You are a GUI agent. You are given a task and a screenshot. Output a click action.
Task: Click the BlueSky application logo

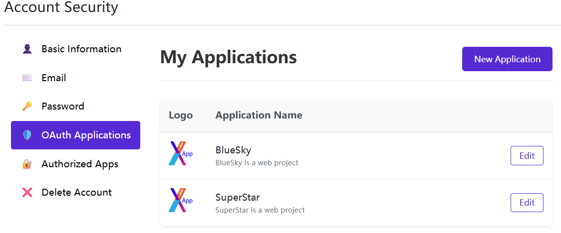(x=181, y=153)
